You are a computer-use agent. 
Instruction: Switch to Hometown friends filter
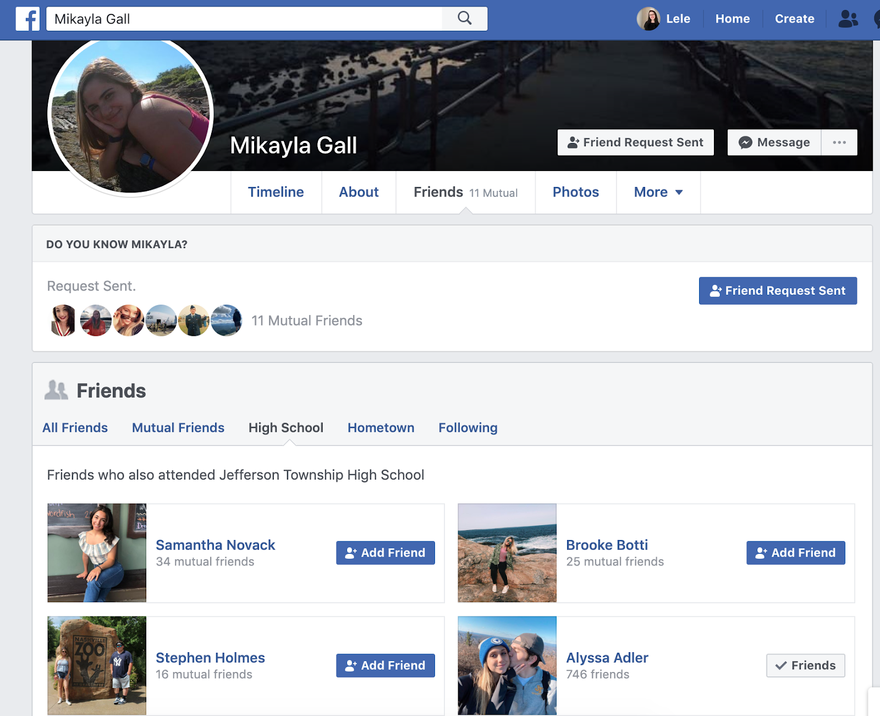tap(381, 428)
